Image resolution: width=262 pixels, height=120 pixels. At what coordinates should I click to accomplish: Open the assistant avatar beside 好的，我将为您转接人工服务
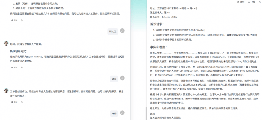point(6,43)
